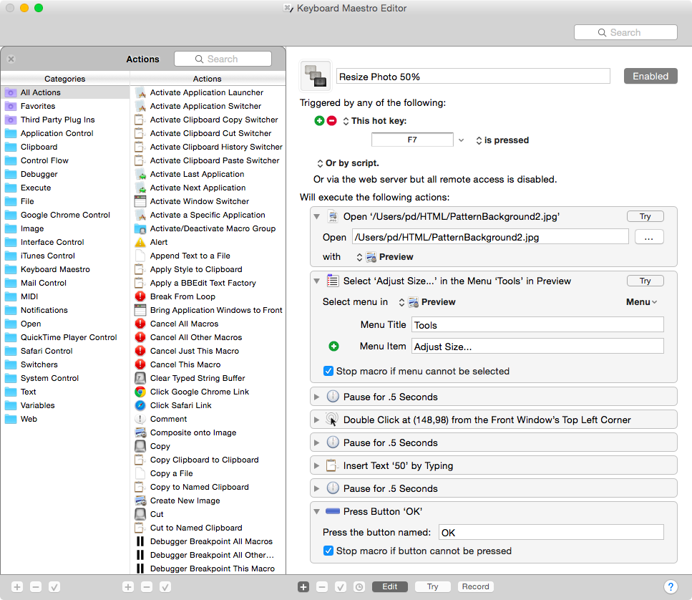Expand the first Pause for .5 Seconds action
Screen dimensions: 692x600
(x=316, y=397)
